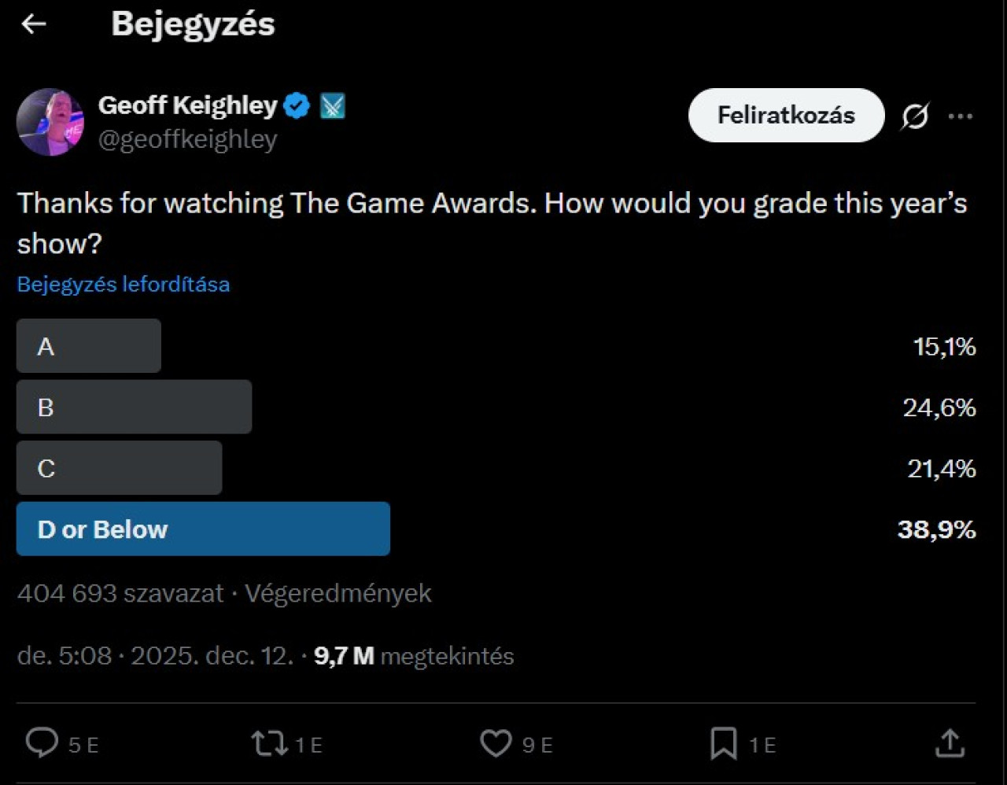Click the blue verified checkmark badge
The width and height of the screenshot is (1007, 785).
[x=297, y=105]
